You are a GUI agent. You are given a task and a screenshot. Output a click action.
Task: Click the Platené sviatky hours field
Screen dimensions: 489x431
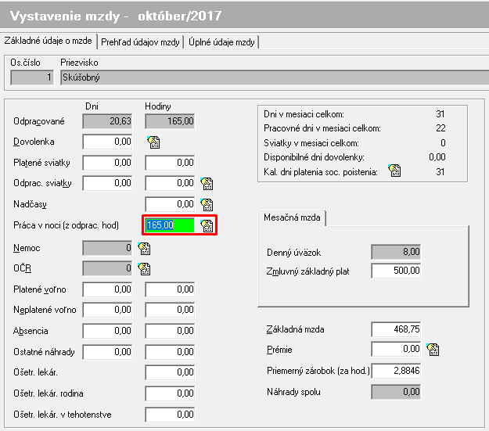point(170,163)
